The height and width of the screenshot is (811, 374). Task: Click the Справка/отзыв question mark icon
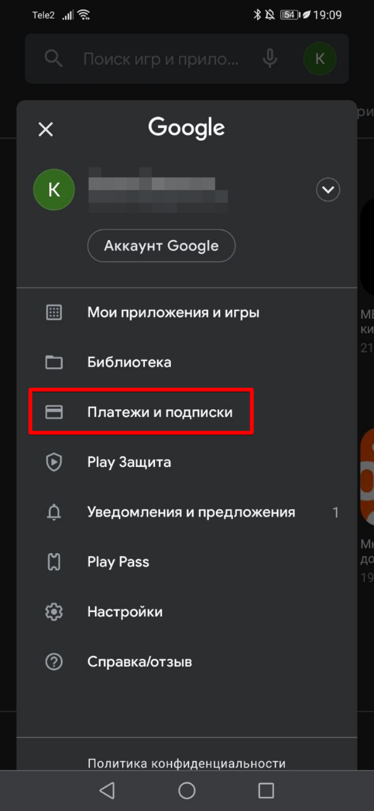click(x=54, y=662)
